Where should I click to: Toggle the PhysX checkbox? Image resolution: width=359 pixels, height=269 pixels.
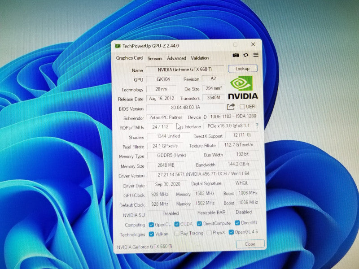click(209, 233)
